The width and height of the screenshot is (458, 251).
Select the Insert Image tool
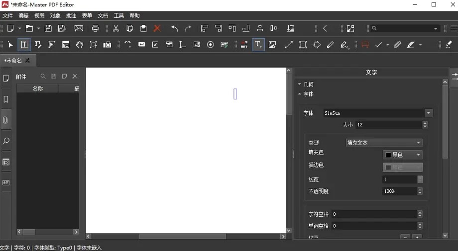pyautogui.click(x=272, y=45)
